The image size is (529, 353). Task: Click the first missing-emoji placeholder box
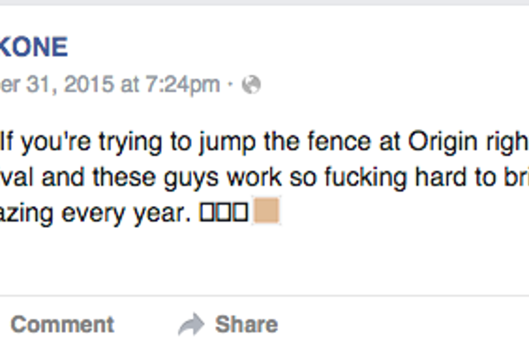coord(207,213)
